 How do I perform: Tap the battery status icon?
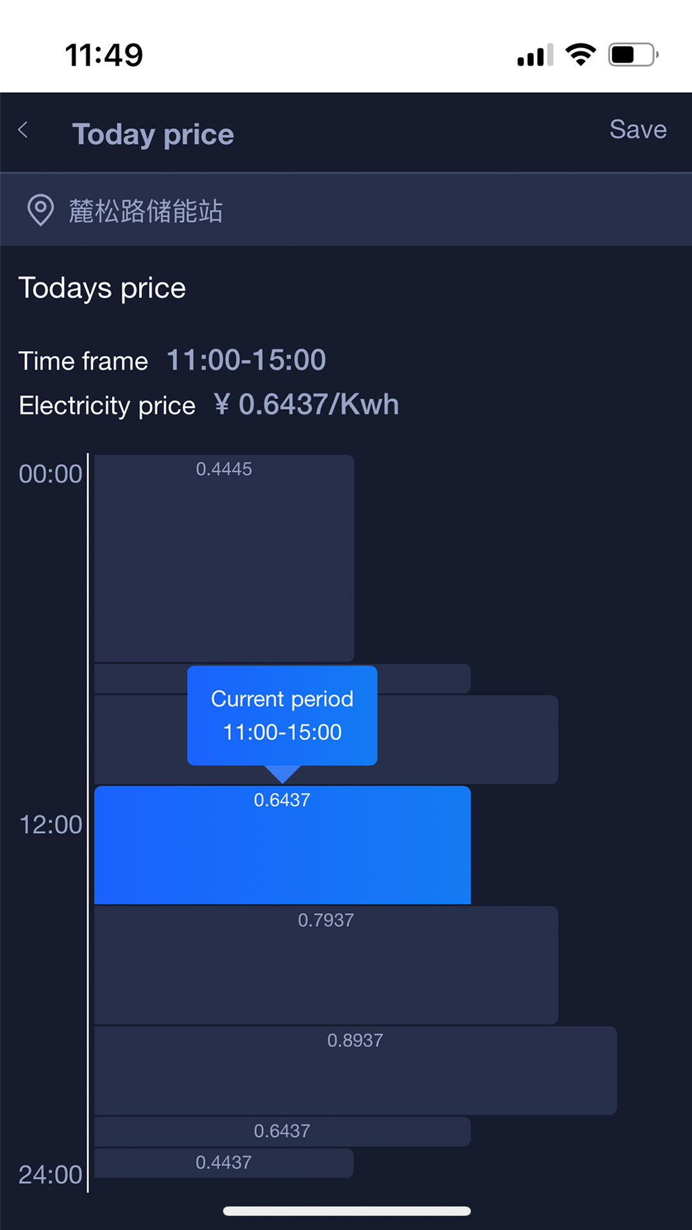633,54
